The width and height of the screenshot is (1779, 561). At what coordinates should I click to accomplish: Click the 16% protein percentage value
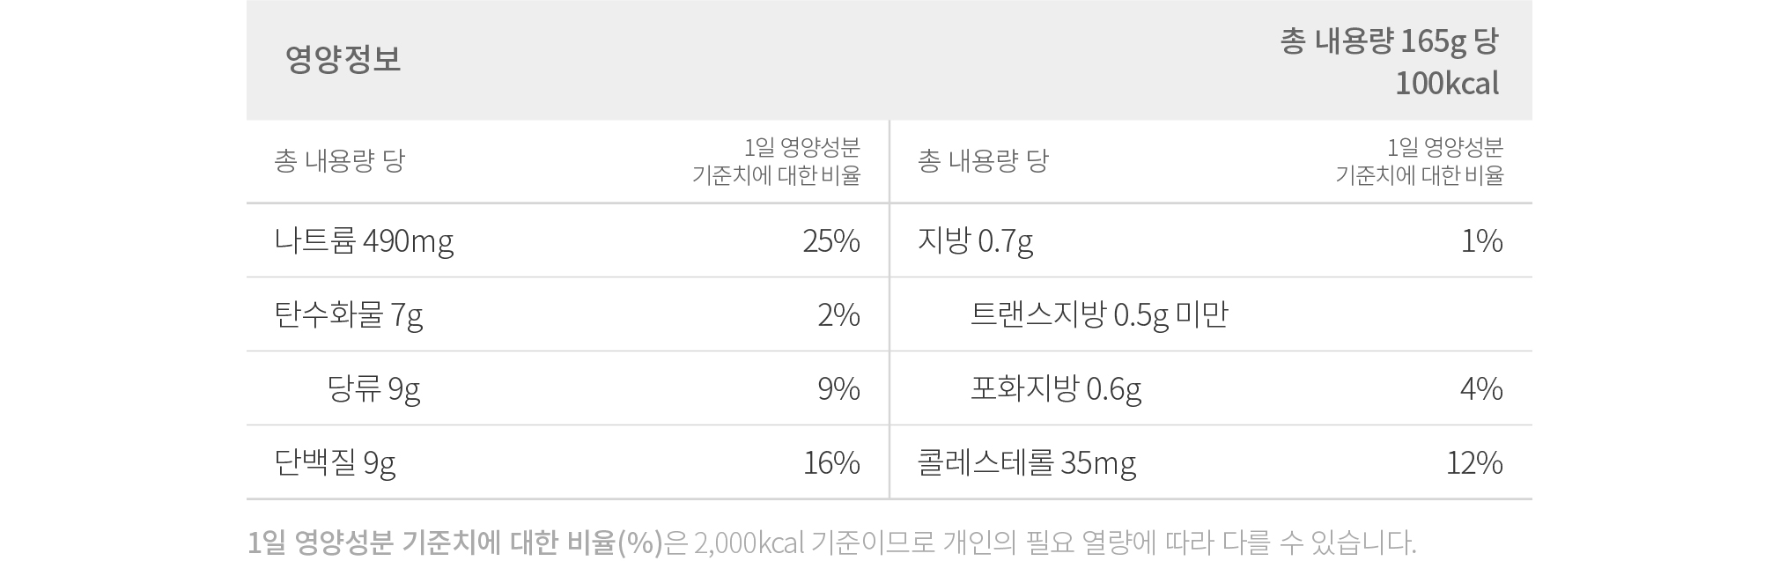[x=831, y=462]
